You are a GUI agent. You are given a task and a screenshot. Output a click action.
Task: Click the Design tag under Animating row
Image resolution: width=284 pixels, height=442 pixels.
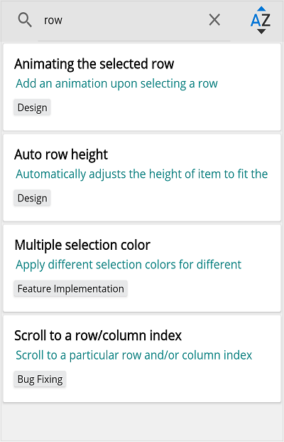point(32,107)
